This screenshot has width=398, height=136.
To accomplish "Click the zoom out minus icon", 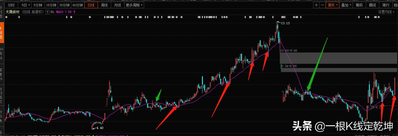I will (x=322, y=5).
